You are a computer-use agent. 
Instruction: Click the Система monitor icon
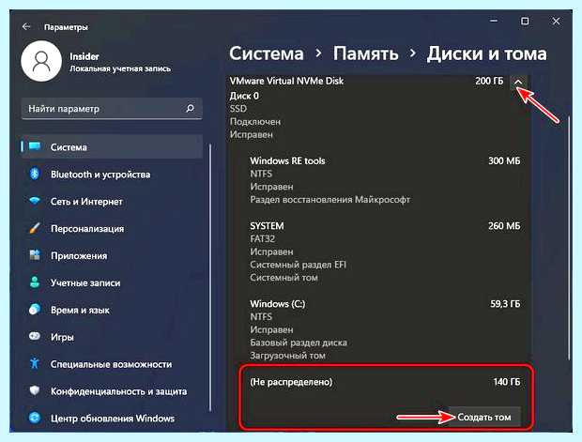(x=35, y=146)
